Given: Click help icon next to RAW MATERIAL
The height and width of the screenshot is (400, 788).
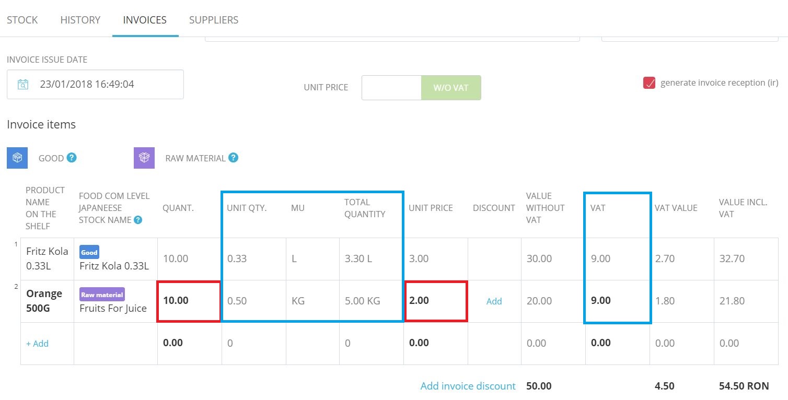Looking at the screenshot, I should click(x=234, y=157).
